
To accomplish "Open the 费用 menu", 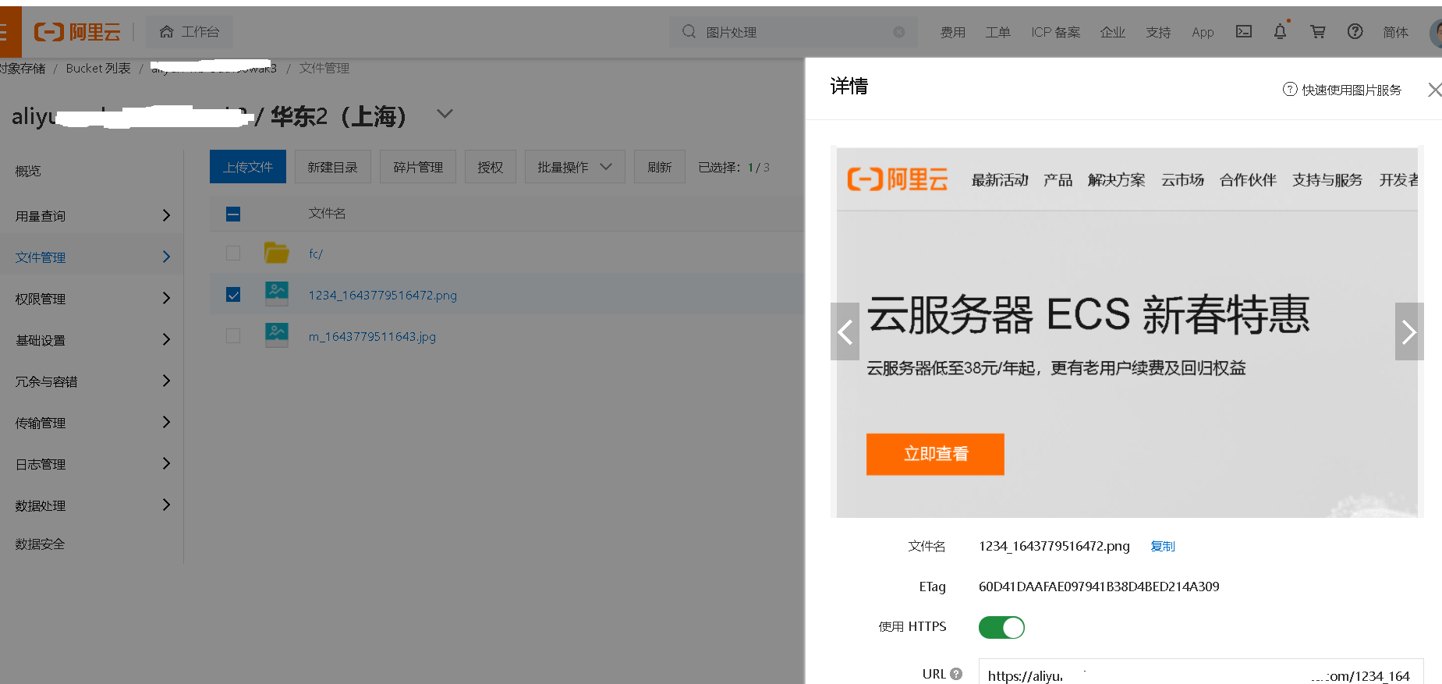I will pyautogui.click(x=953, y=32).
